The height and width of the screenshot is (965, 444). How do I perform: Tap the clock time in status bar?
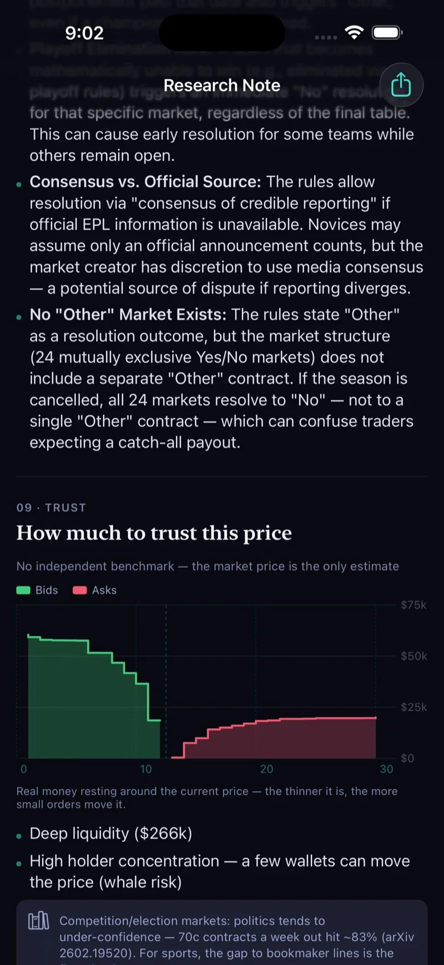(84, 33)
